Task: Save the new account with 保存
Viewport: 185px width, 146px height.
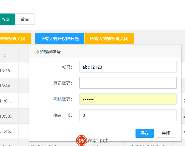Action: (145, 133)
